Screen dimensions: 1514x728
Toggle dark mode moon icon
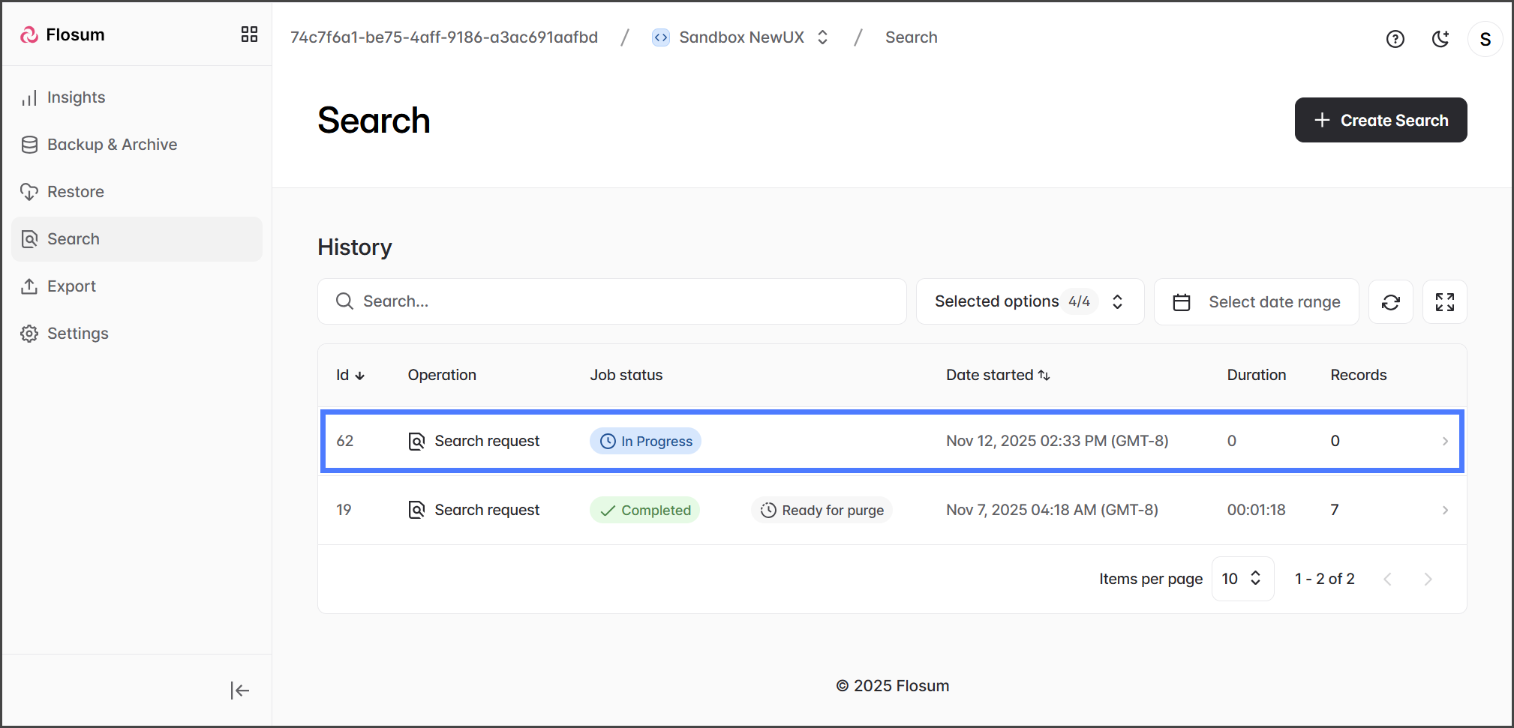pyautogui.click(x=1440, y=39)
